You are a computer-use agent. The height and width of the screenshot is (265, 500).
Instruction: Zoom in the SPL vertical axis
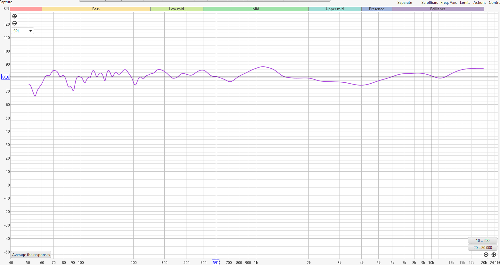14,16
